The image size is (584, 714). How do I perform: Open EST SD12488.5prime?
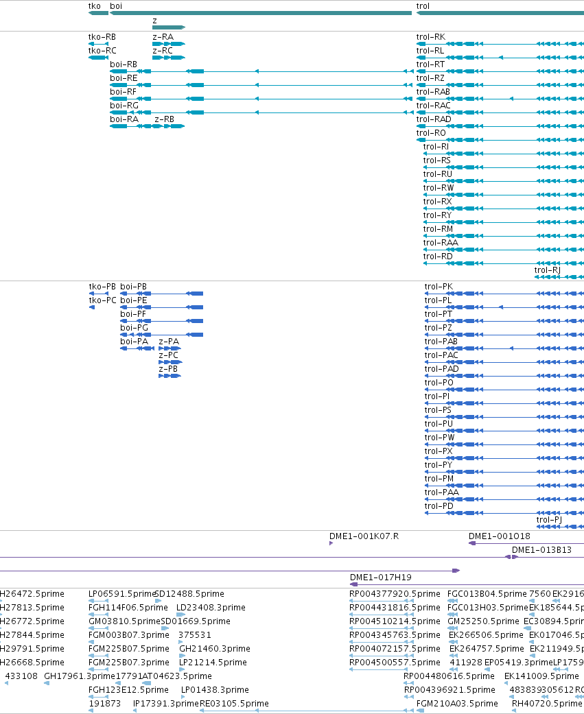189,594
